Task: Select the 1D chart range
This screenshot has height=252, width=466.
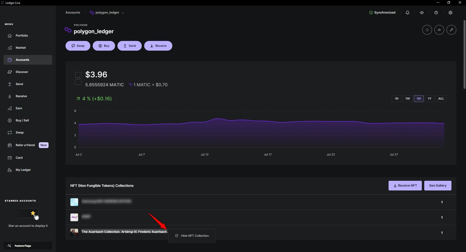Action: [396, 98]
